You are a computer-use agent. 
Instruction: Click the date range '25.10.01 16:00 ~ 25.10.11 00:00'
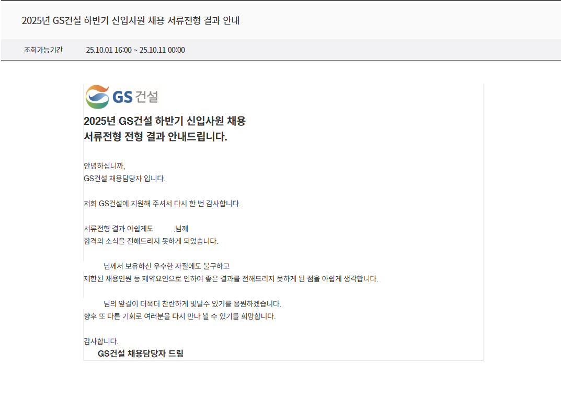[135, 50]
